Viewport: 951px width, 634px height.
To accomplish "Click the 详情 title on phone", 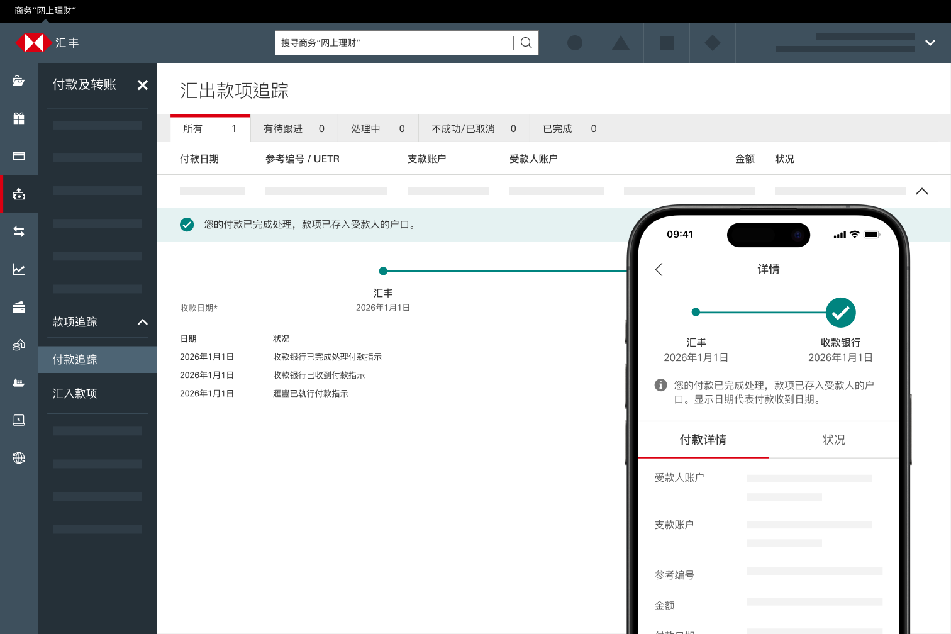I will click(769, 269).
